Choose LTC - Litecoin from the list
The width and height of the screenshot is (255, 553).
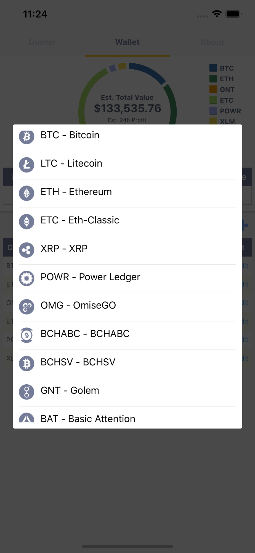pos(71,164)
